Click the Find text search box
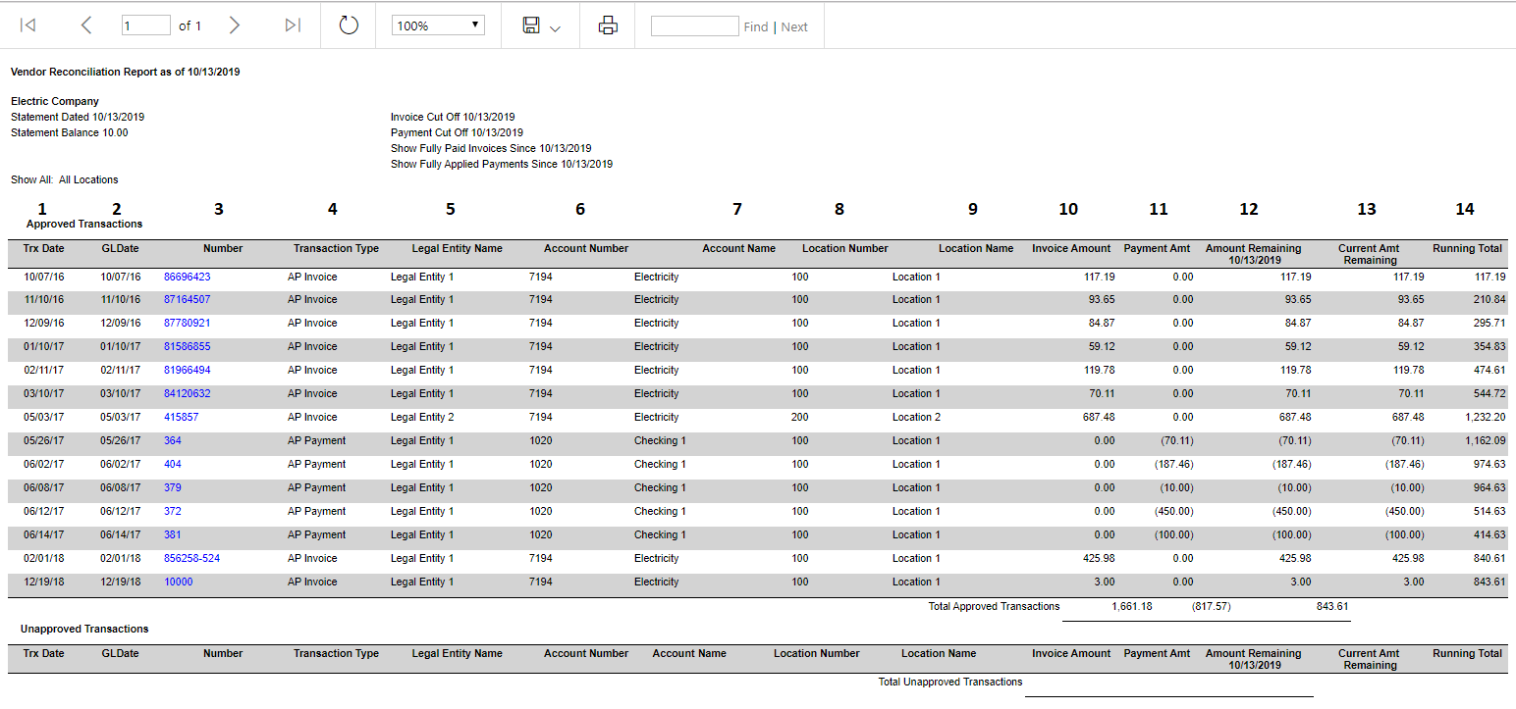 694,25
